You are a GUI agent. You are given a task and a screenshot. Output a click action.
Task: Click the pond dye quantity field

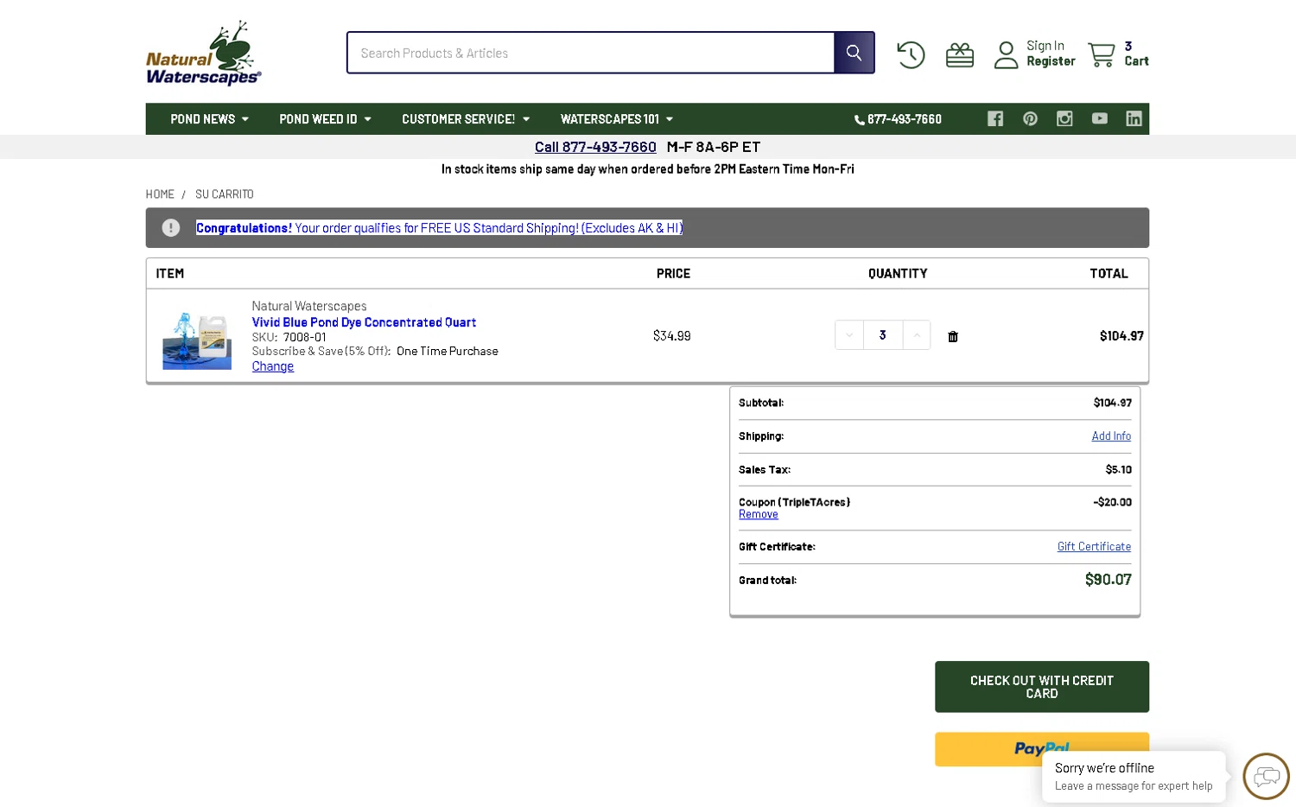[x=883, y=335]
